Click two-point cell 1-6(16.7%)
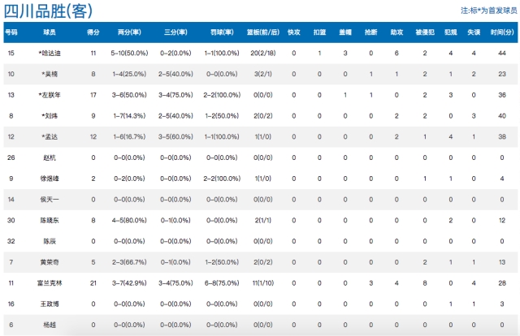Viewport: 520px width, 336px height. click(129, 137)
